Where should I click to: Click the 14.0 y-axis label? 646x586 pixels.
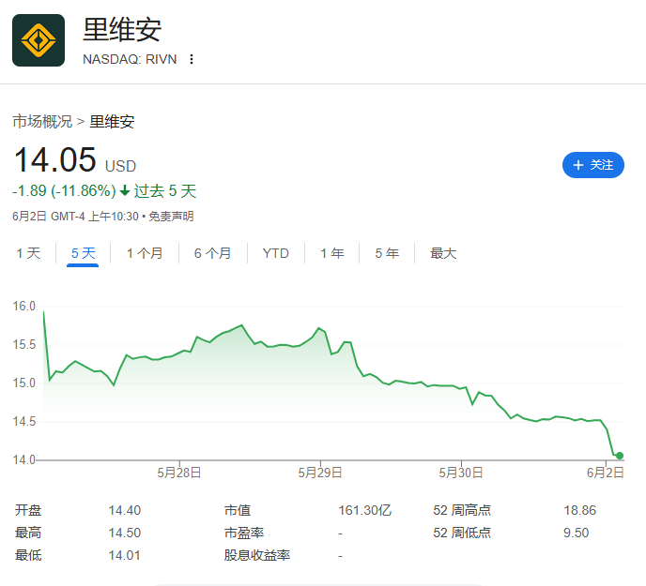23,459
